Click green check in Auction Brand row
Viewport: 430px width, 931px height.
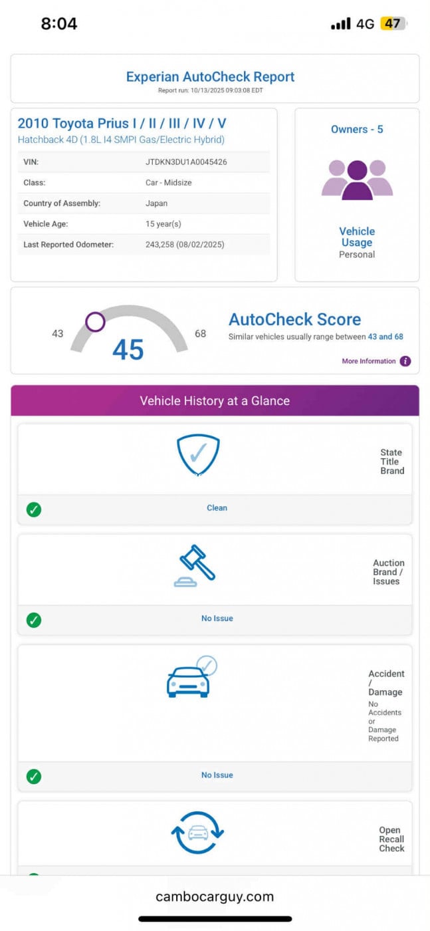point(34,620)
